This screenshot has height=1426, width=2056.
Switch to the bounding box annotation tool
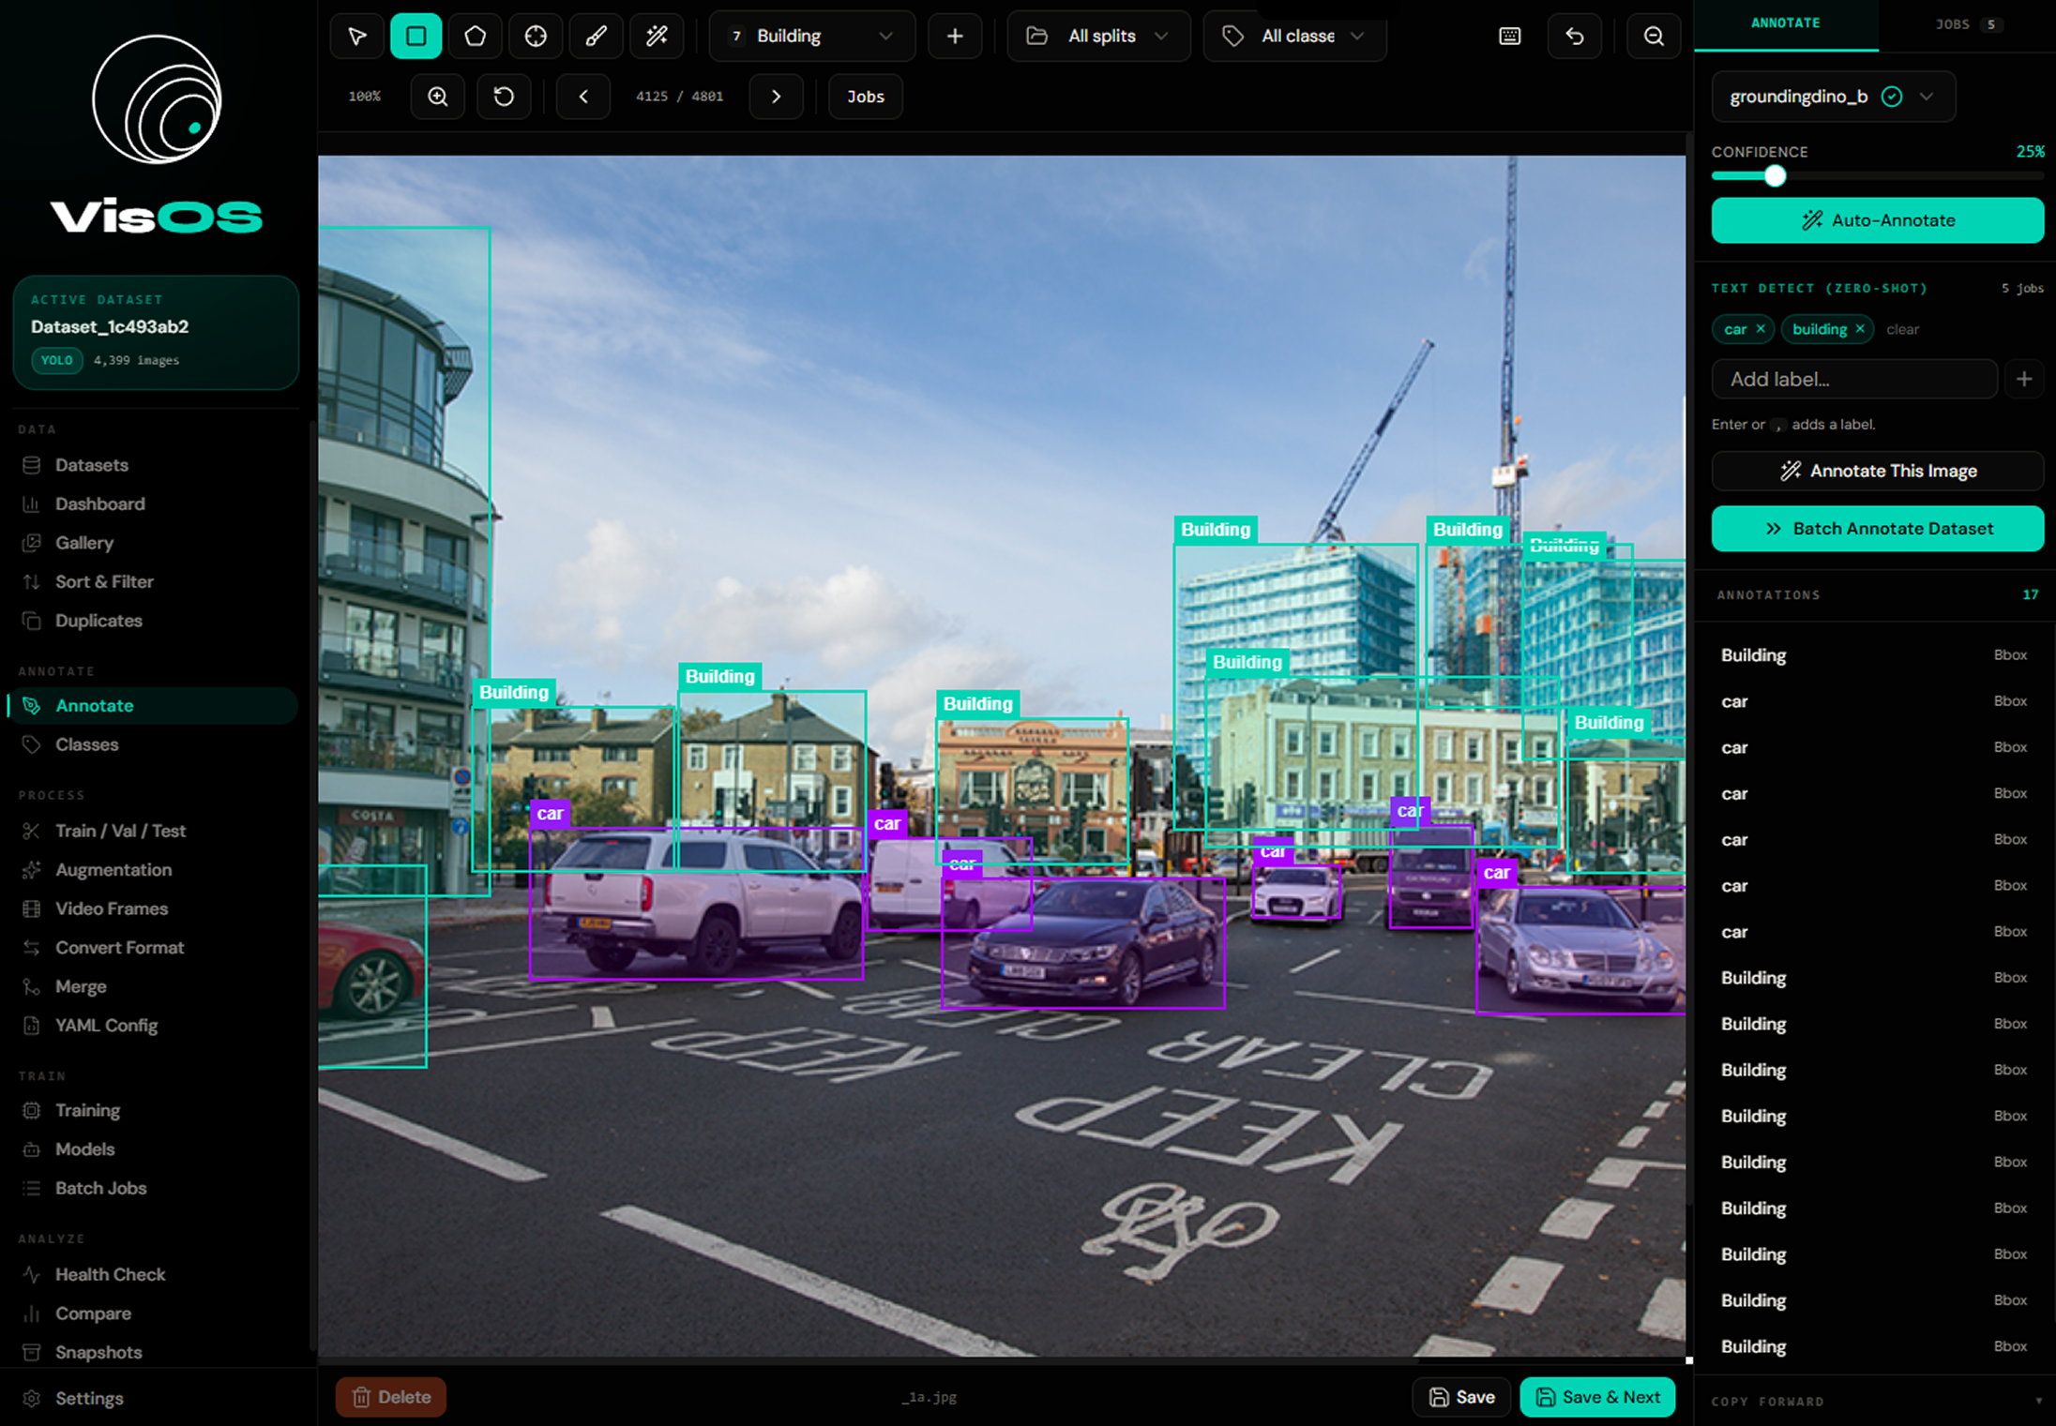[416, 36]
